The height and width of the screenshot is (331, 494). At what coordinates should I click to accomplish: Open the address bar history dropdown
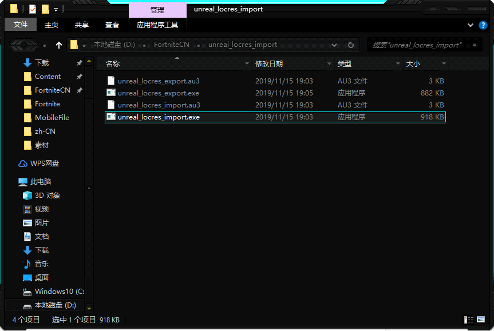click(334, 45)
